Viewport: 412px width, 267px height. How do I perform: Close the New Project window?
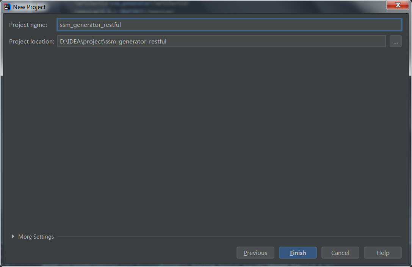pos(398,5)
